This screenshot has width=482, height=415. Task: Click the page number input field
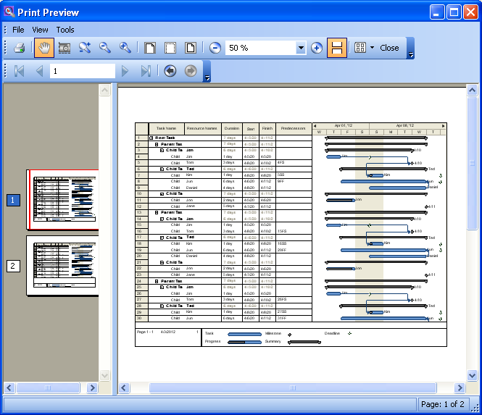pyautogui.click(x=81, y=71)
